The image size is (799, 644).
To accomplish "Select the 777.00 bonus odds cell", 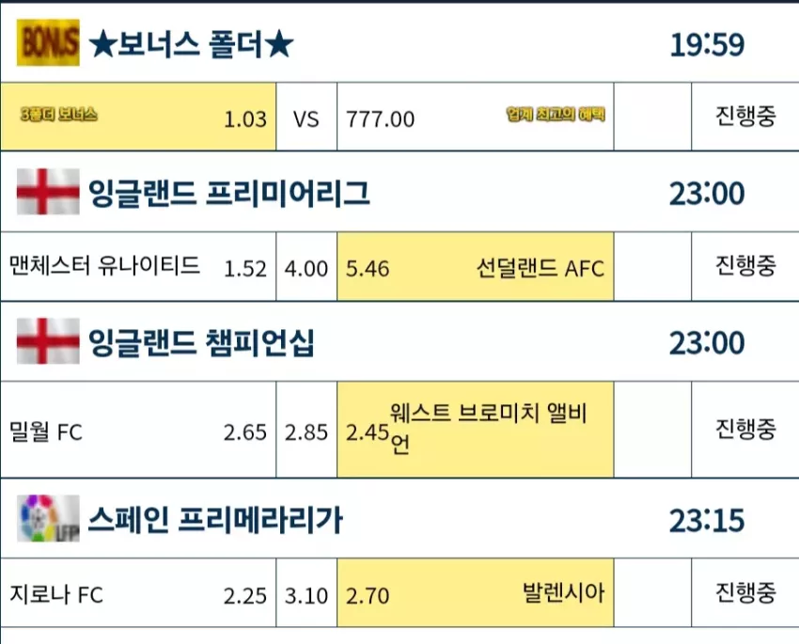I will point(476,117).
